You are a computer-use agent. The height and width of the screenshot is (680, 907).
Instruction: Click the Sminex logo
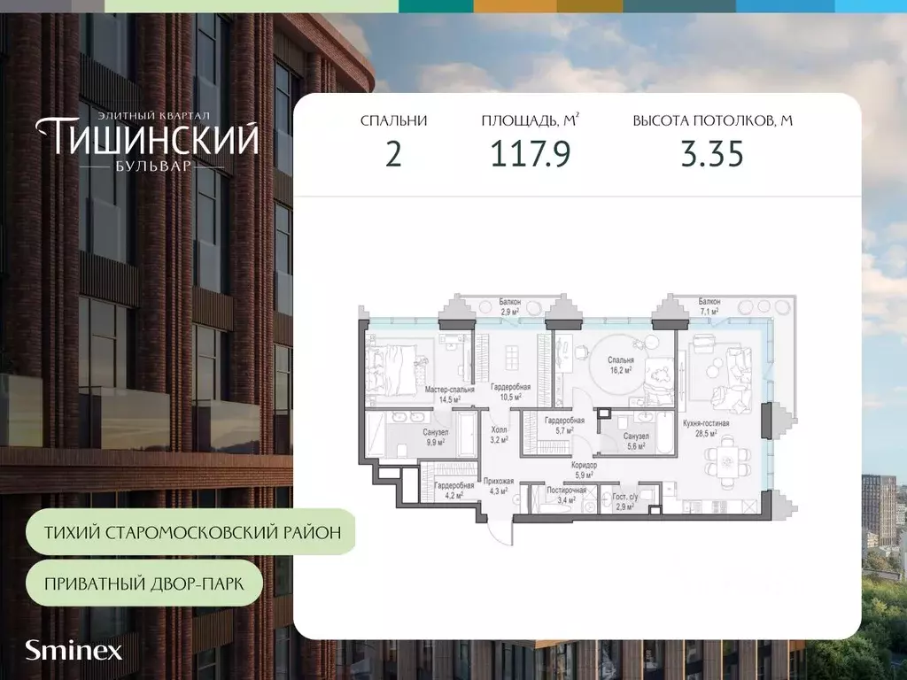click(74, 651)
